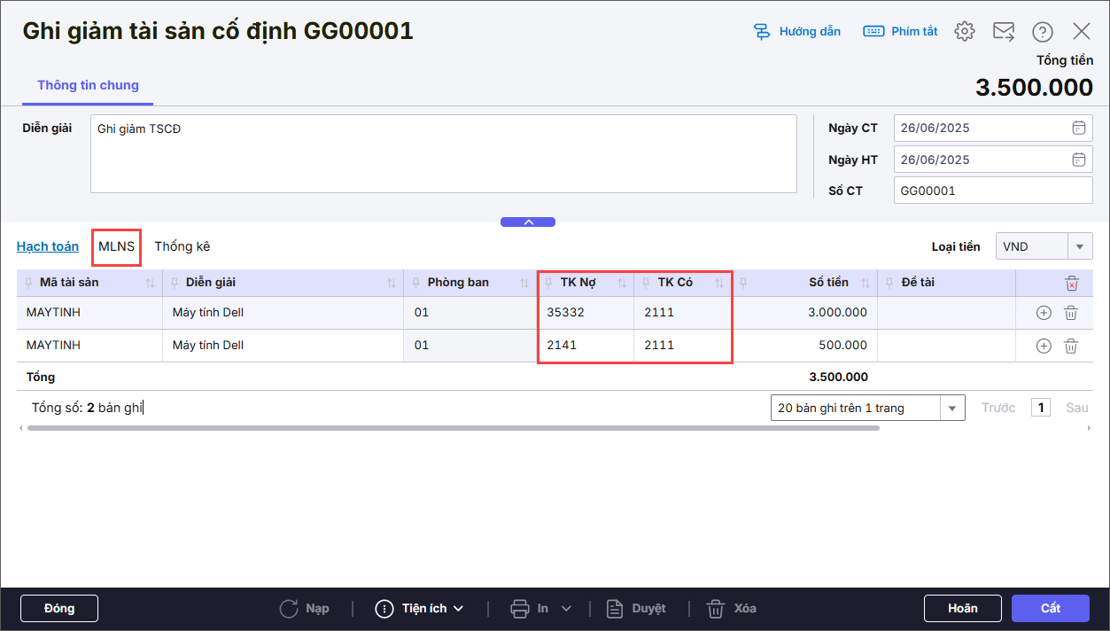Delete the second row with trash icon
This screenshot has width=1110, height=631.
(1070, 346)
